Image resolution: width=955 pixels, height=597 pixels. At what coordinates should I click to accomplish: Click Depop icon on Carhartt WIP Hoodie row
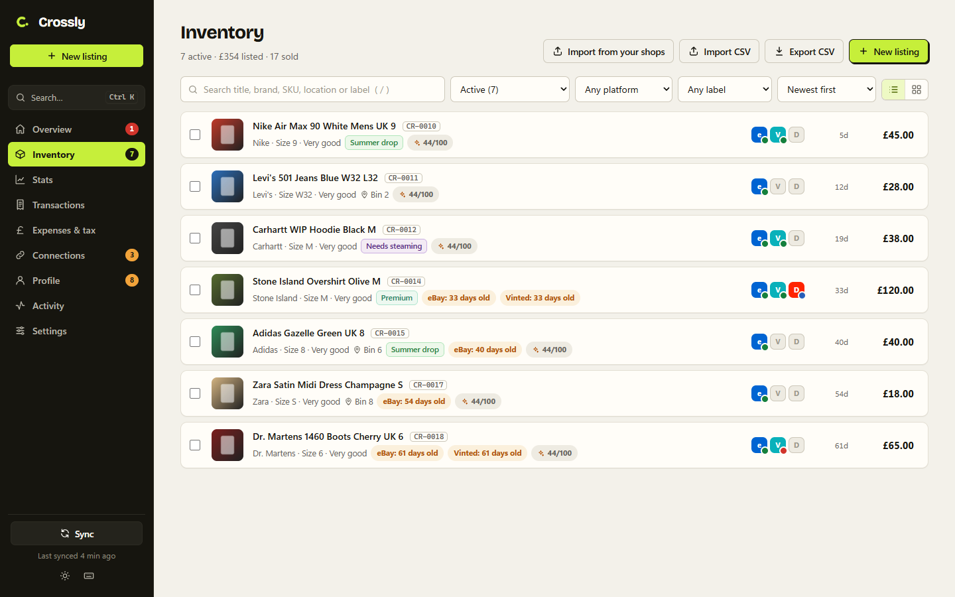[x=796, y=238]
